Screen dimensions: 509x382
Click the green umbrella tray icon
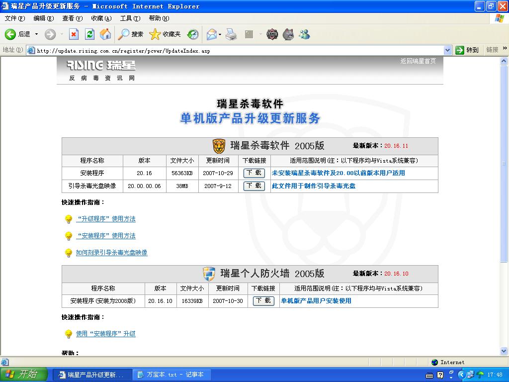coord(481,375)
